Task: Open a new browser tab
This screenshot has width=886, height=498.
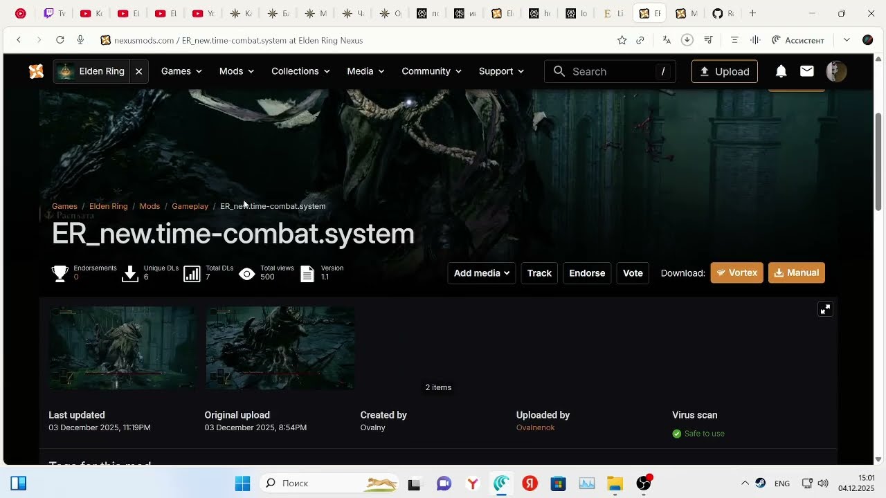Action: point(752,13)
